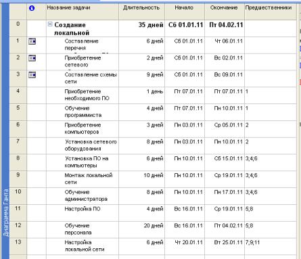Select the task 'Приобретение компьютеров'
This screenshot has height=259, width=301.
point(83,128)
